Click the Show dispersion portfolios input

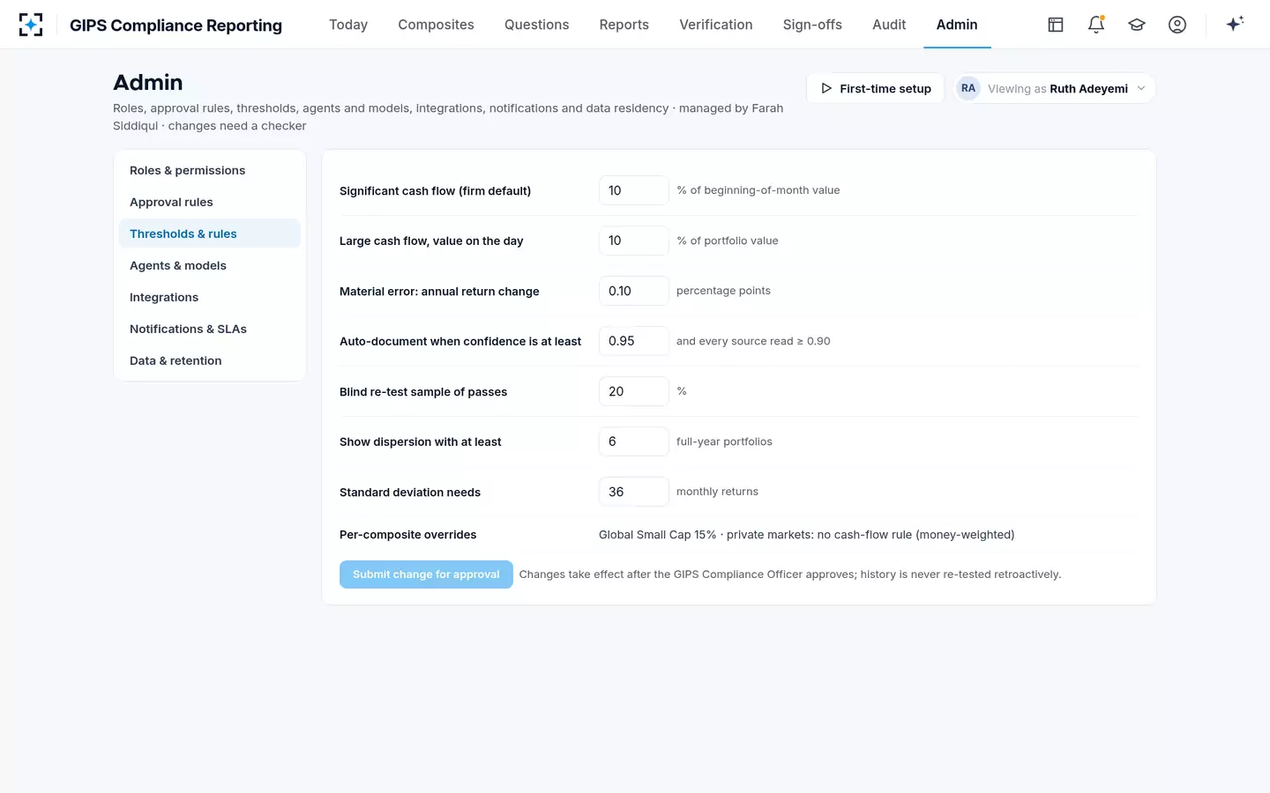tap(634, 441)
